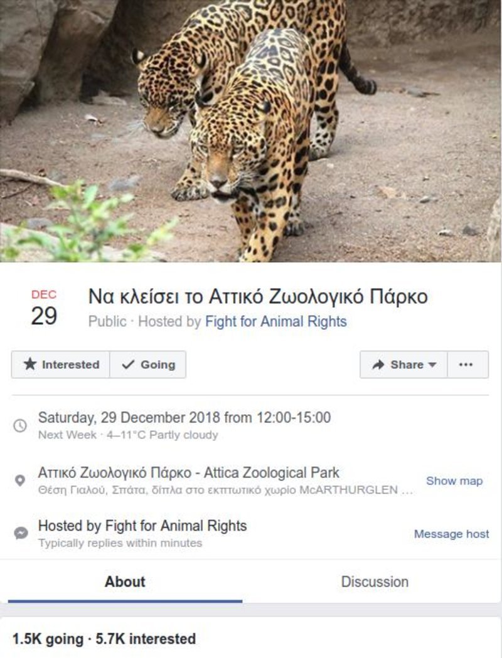The height and width of the screenshot is (658, 502).
Task: Click the clock icon beside event time
Action: pyautogui.click(x=20, y=425)
